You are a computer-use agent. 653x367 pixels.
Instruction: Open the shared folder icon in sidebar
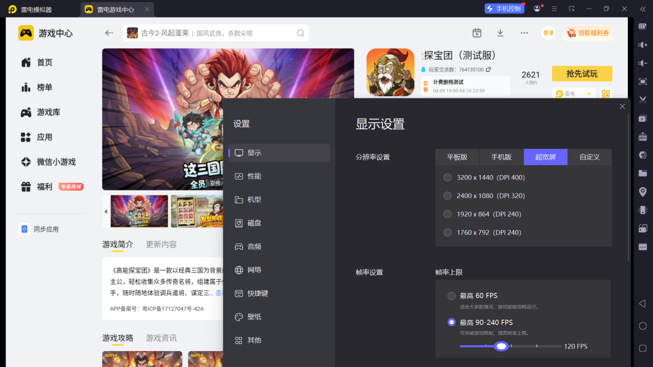pos(642,173)
